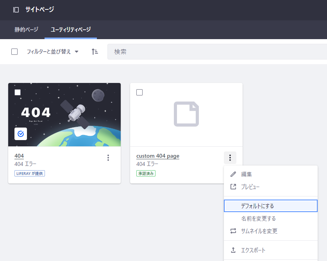Click the preview external-link icon
The width and height of the screenshot is (327, 261).
pyautogui.click(x=233, y=187)
